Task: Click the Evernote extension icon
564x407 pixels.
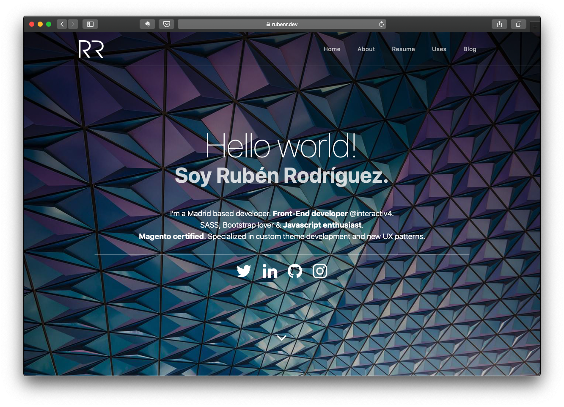Action: coord(148,24)
